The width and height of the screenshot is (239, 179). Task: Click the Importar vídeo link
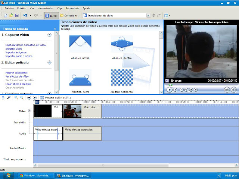coord(14,49)
